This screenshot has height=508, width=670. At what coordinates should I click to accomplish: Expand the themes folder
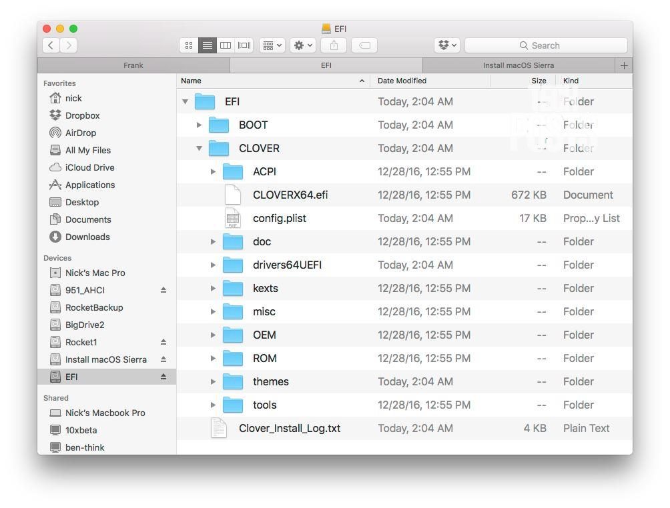214,381
